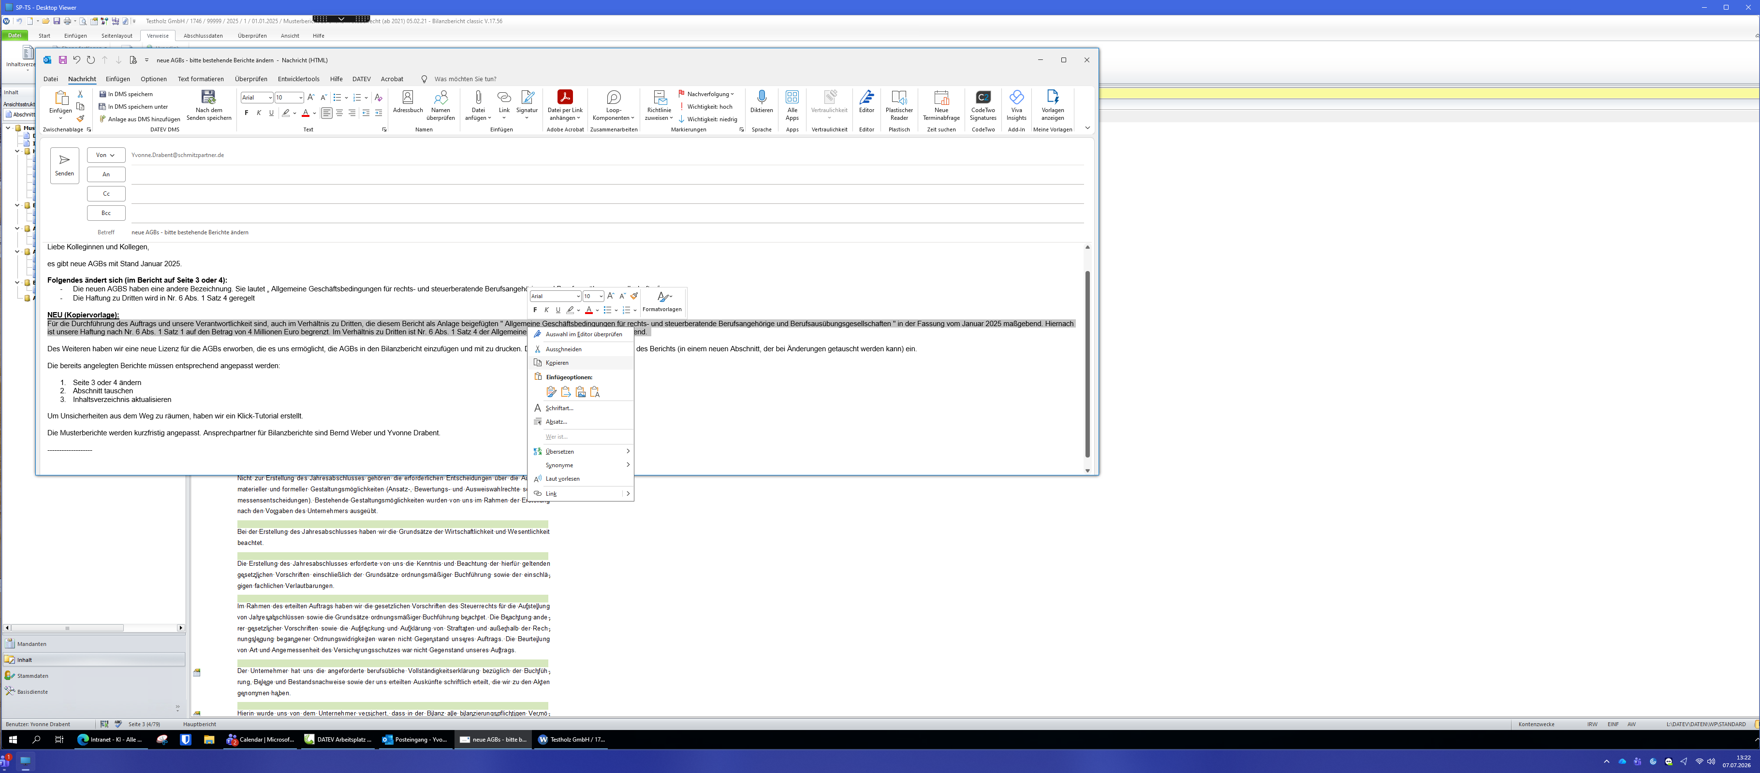Click Anlage aus DMS hinzufügen
Image resolution: width=1760 pixels, height=773 pixels.
click(x=139, y=119)
